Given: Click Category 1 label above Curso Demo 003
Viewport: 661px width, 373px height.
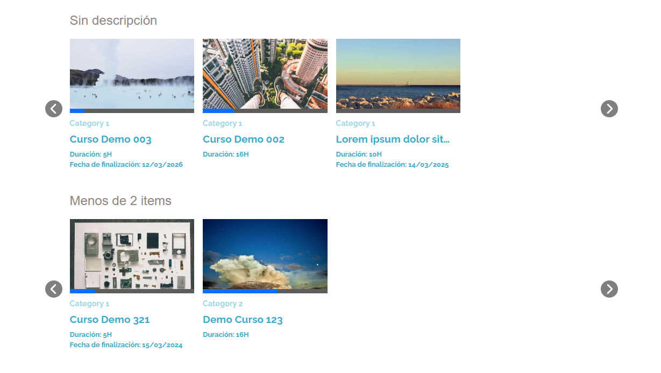Looking at the screenshot, I should point(89,123).
